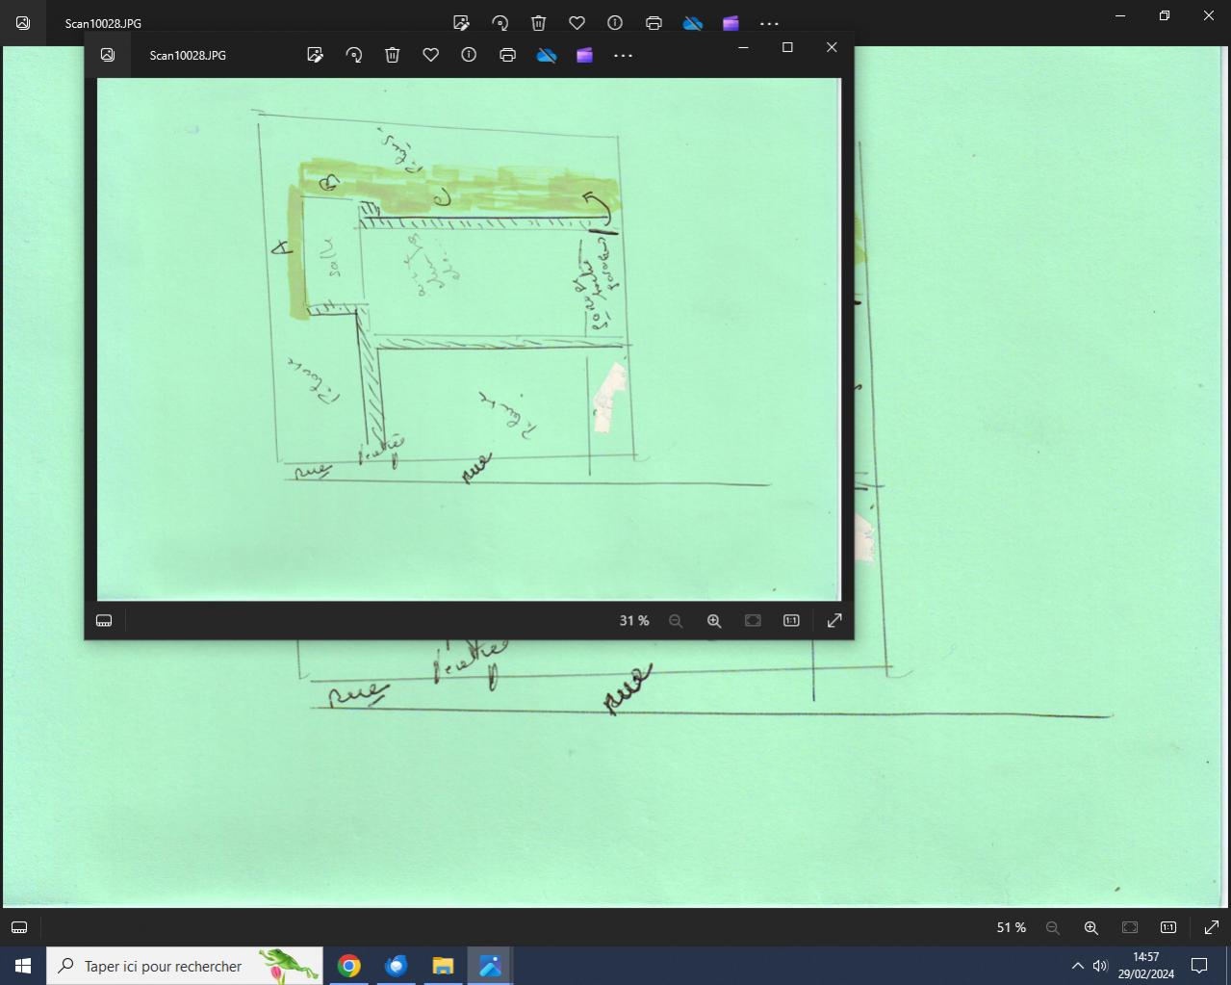Open the three-dots menu in front window
The image size is (1231, 985).
(623, 55)
